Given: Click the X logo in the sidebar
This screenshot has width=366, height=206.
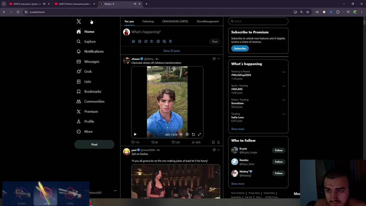Looking at the screenshot, I should point(79,21).
